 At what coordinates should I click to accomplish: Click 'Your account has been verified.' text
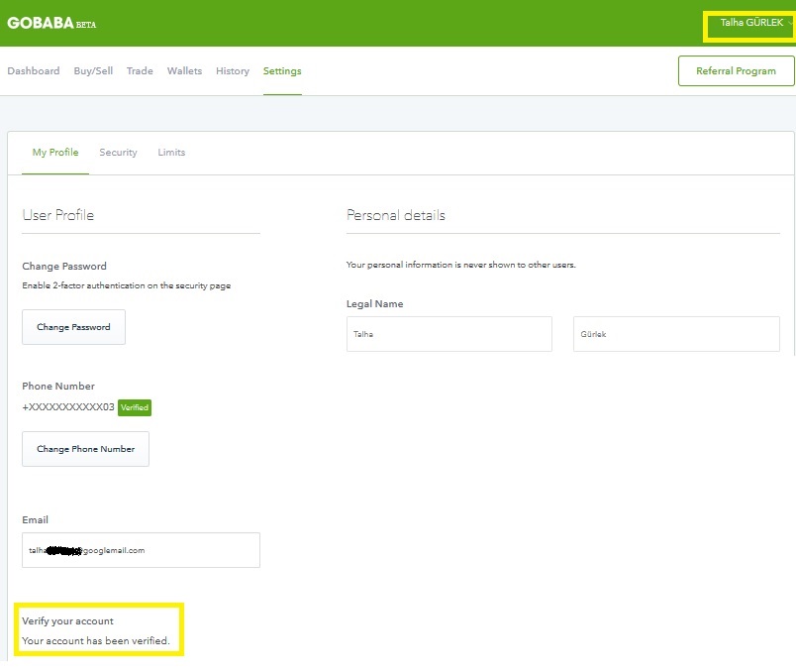96,640
